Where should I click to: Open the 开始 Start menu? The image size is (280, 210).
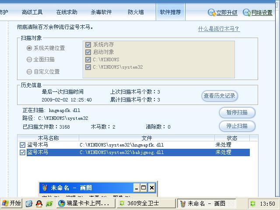tap(11, 203)
